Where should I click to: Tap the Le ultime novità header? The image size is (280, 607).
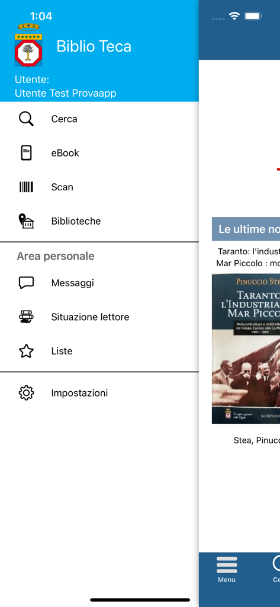click(246, 229)
